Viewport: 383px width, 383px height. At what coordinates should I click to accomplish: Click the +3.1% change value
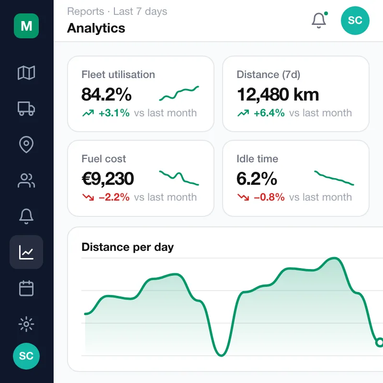tap(114, 113)
